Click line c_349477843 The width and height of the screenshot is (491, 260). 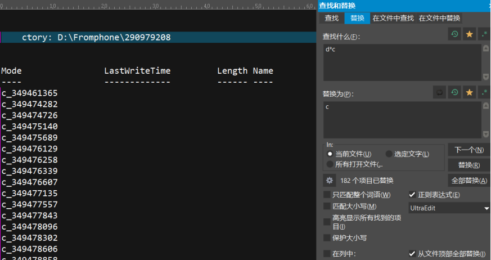click(30, 216)
